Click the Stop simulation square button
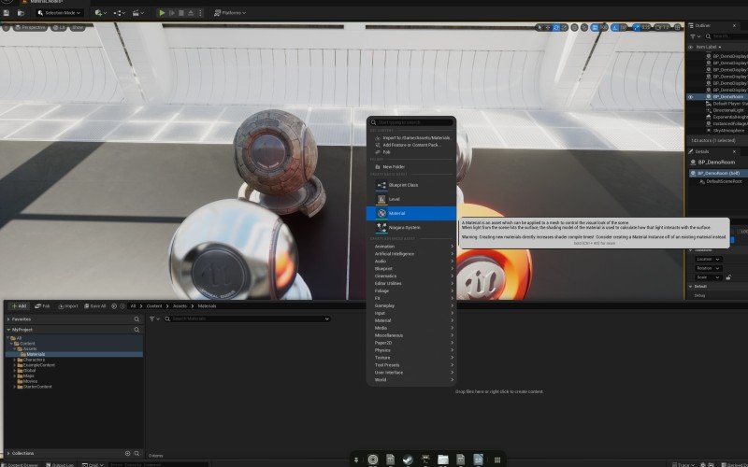The image size is (748, 467). point(181,13)
